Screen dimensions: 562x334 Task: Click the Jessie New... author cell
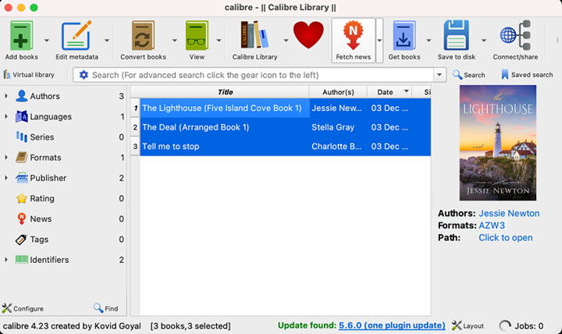pos(336,108)
